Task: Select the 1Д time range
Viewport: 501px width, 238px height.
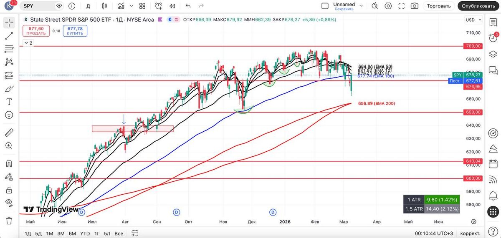Action: coord(28,233)
